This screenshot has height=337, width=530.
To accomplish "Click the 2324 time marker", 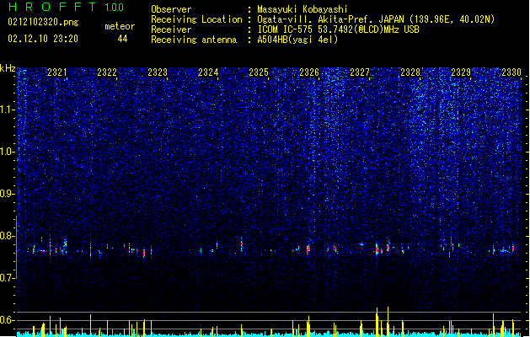I will [208, 72].
